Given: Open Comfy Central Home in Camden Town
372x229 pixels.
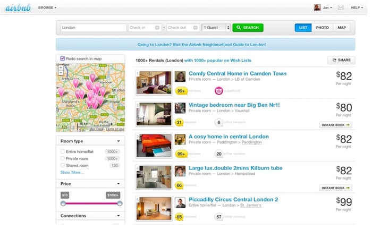Looking at the screenshot, I should [x=238, y=73].
